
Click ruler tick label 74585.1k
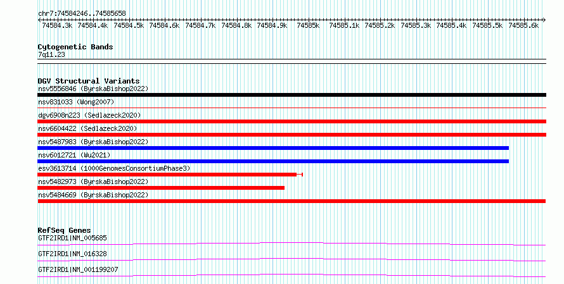[344, 25]
